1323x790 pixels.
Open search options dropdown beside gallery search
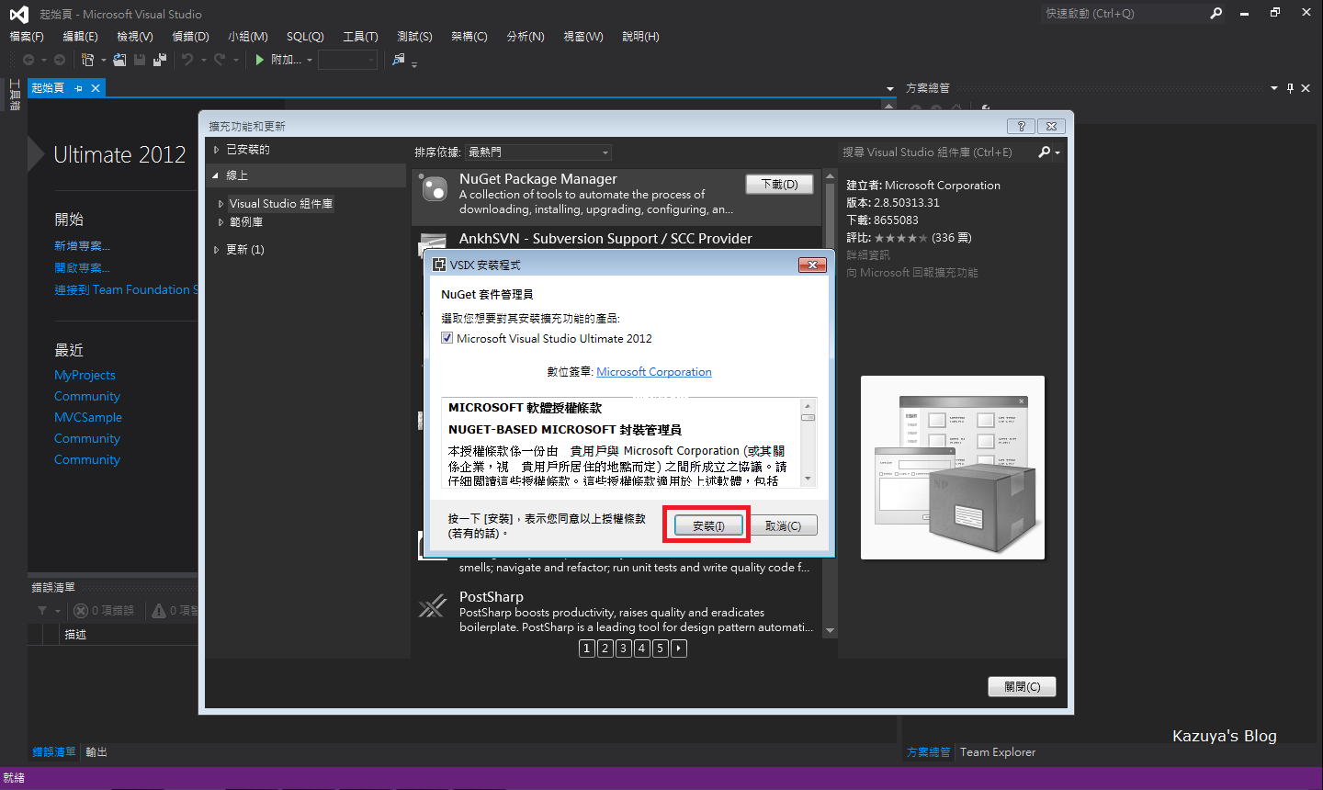(1057, 152)
